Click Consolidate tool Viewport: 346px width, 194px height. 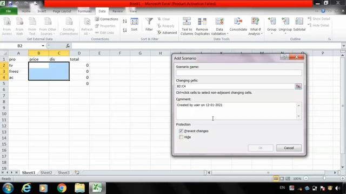[238, 24]
